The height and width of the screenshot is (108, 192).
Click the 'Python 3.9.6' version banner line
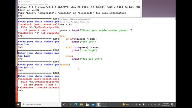(x=79, y=7)
